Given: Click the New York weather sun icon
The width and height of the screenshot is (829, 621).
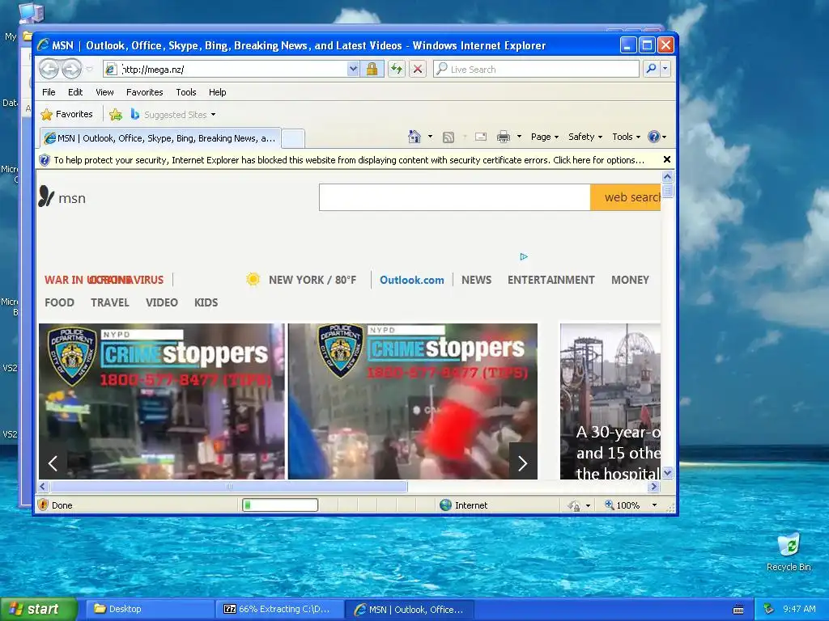Looking at the screenshot, I should (253, 279).
